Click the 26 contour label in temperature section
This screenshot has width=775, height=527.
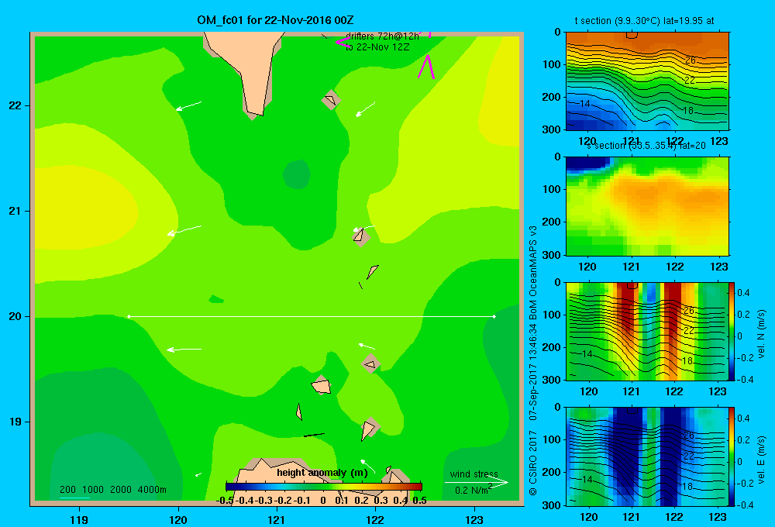click(x=690, y=60)
